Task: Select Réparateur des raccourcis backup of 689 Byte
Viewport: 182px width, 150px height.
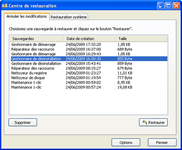Action: 89,49
